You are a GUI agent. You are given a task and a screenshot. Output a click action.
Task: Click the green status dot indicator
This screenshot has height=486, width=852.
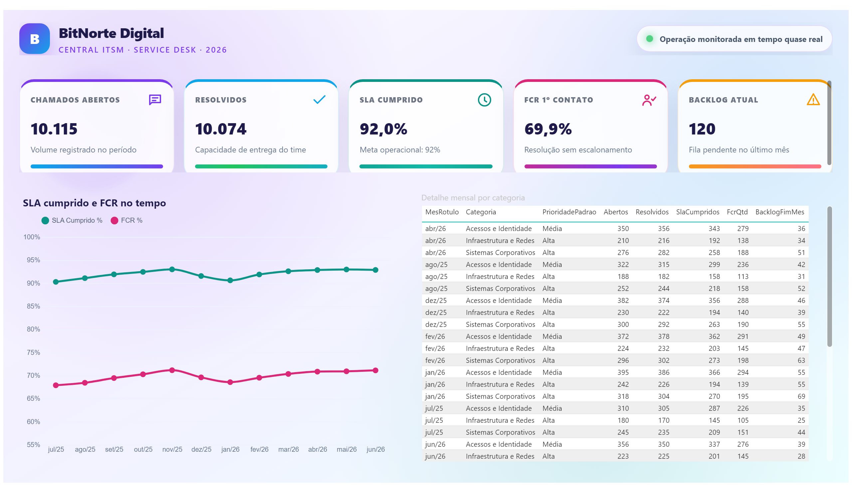(649, 39)
